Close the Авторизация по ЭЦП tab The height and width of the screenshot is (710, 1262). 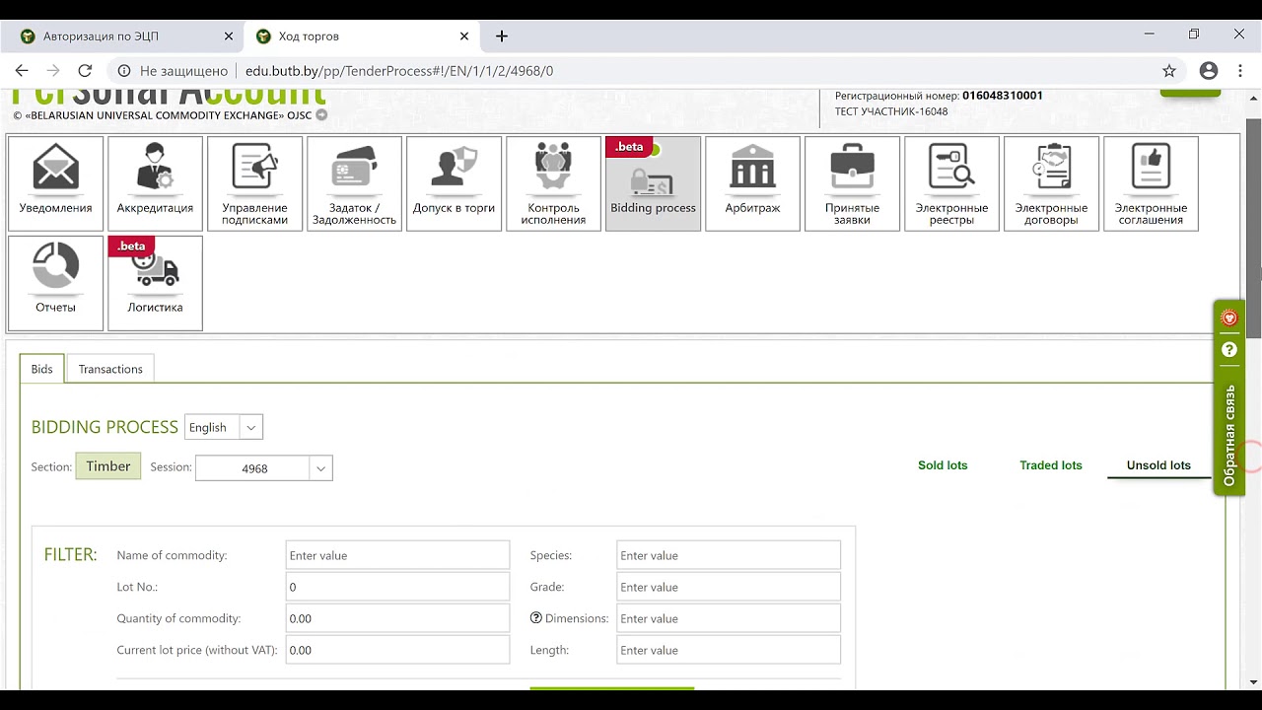click(229, 36)
